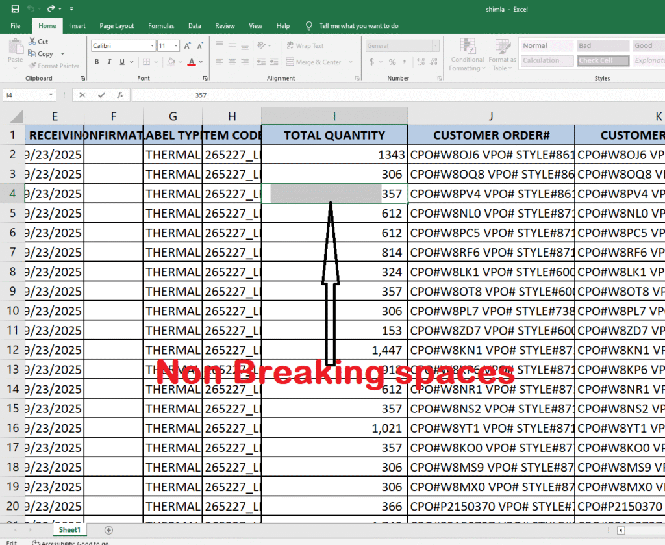The image size is (665, 545).
Task: Click the Redo arrow icon
Action: [x=51, y=9]
